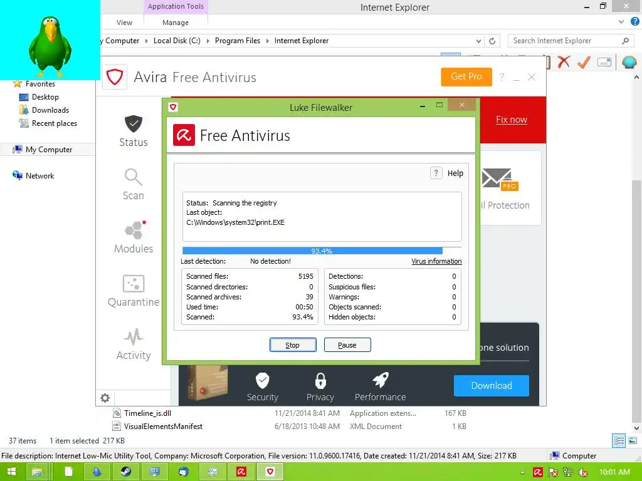
Task: Open the Modules section in Avira
Action: (134, 237)
